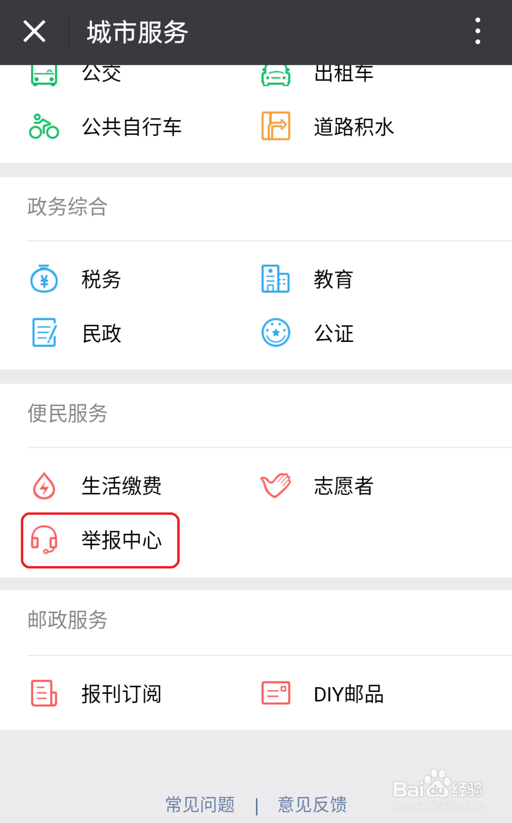
Task: Open the newspaper subscription (报刊订阅) icon
Action: click(44, 693)
